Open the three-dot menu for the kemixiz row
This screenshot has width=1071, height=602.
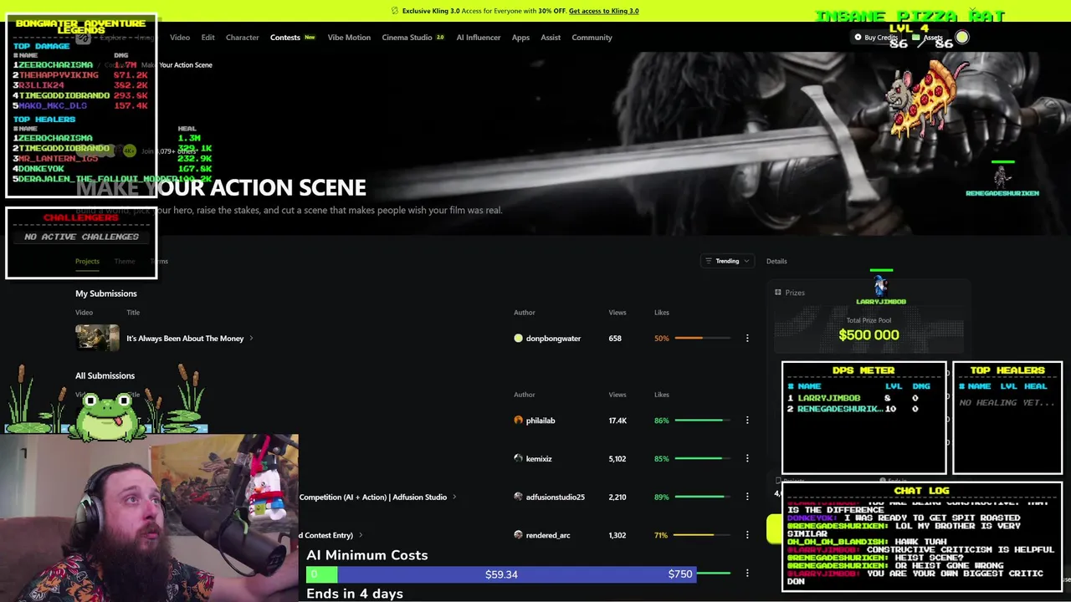pyautogui.click(x=747, y=459)
